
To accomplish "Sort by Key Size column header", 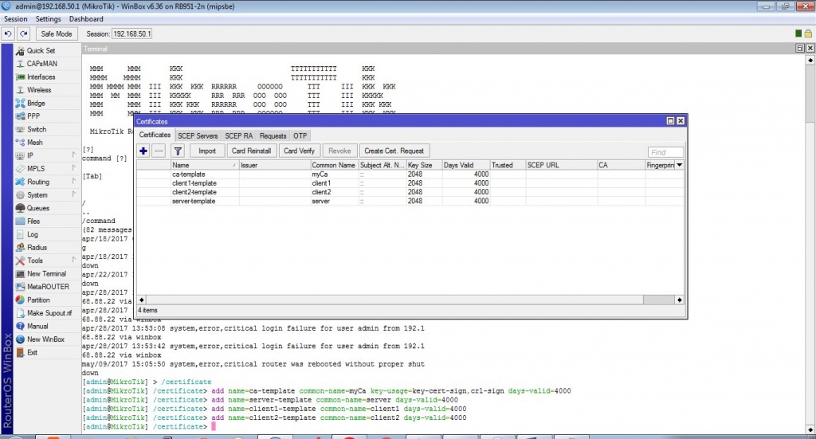I will 424,165.
